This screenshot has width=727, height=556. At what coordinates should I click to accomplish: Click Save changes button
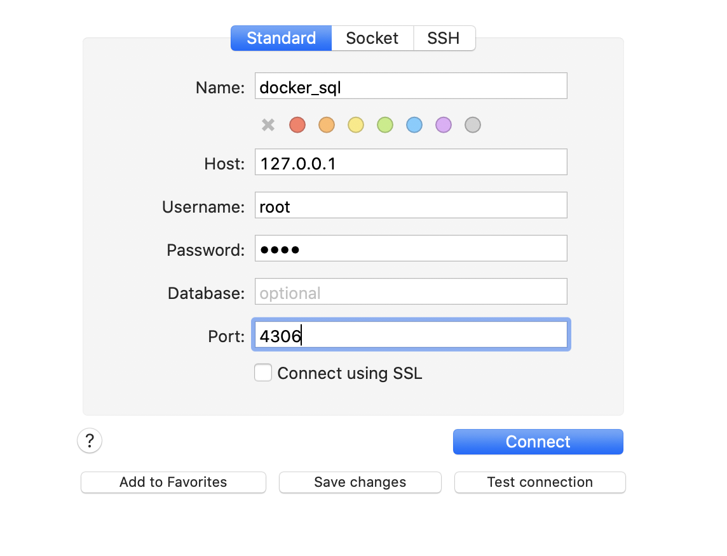point(360,482)
